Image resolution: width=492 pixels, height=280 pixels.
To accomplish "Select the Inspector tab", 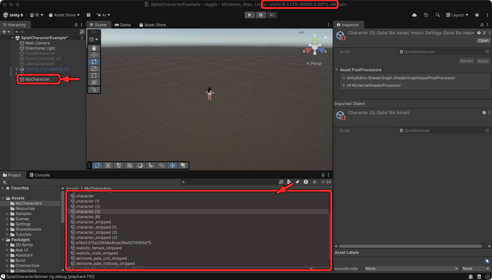I will click(x=348, y=25).
